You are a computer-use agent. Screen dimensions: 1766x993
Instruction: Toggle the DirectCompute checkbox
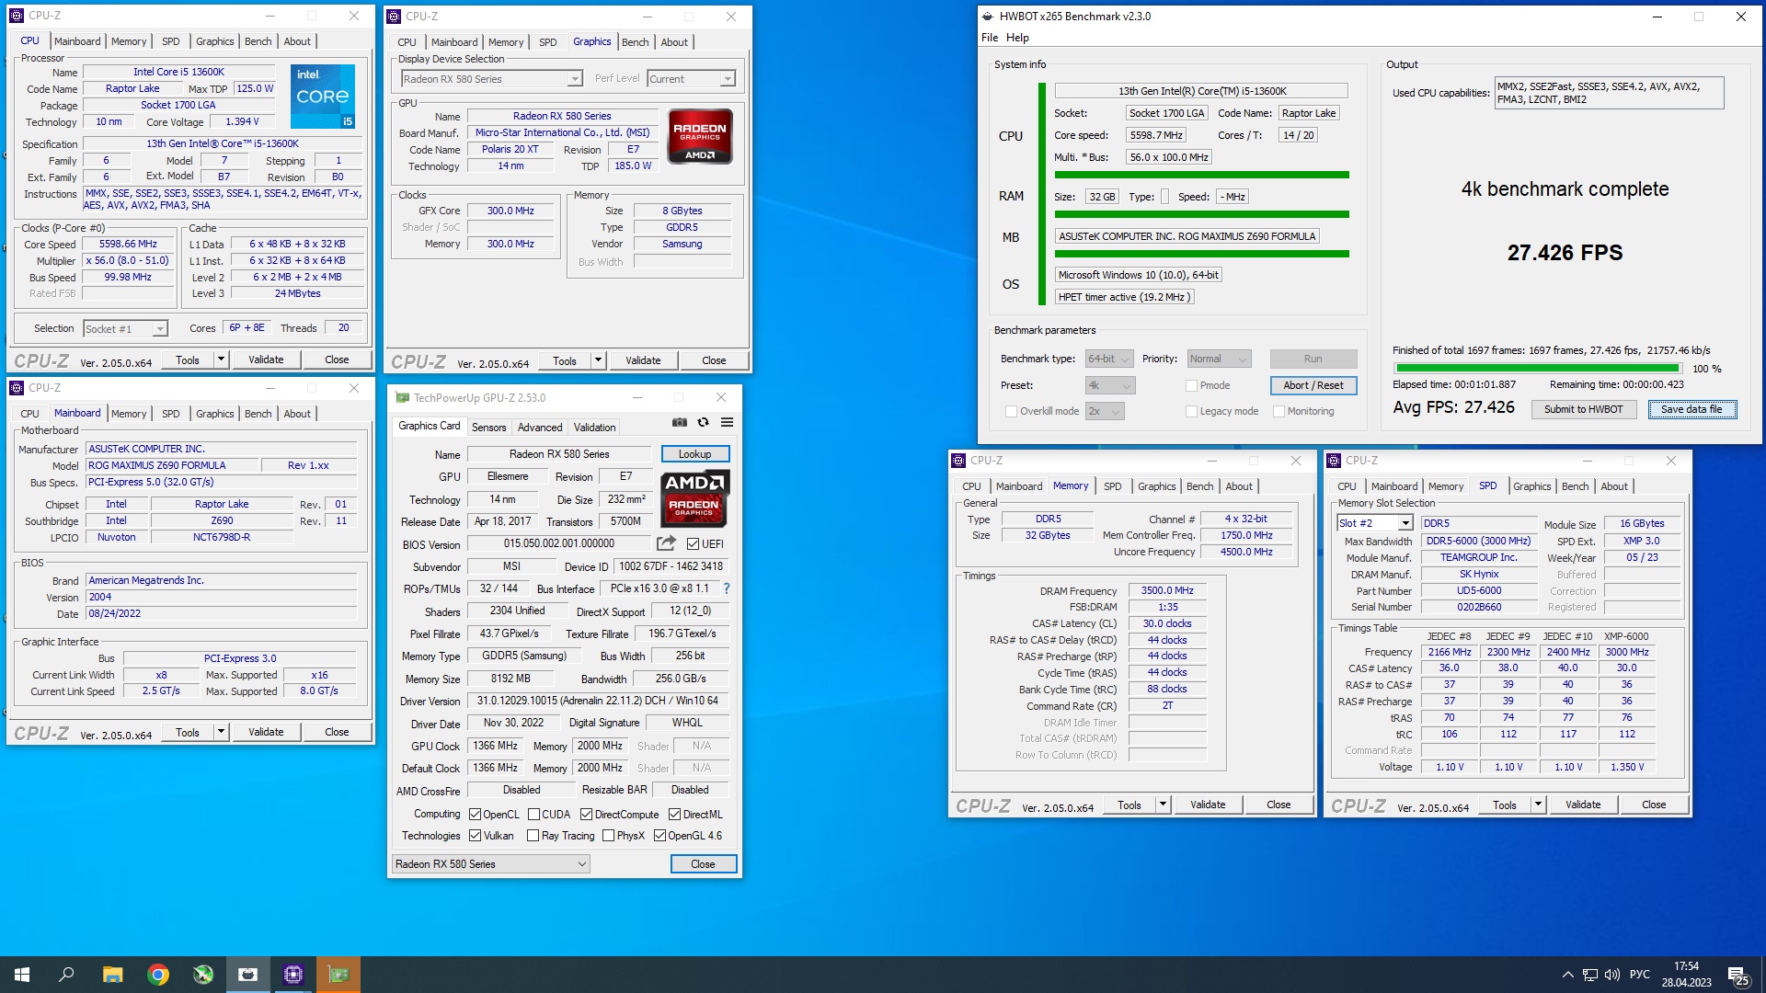[586, 815]
